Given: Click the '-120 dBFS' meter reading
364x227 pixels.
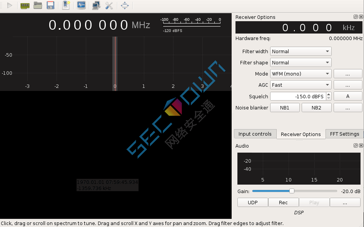Looking at the screenshot, I should pos(172,30).
